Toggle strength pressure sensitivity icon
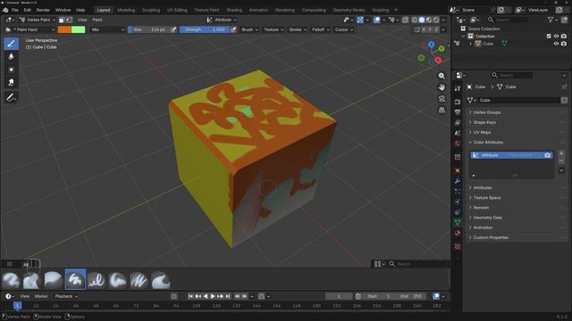The height and width of the screenshot is (321, 572). click(233, 29)
